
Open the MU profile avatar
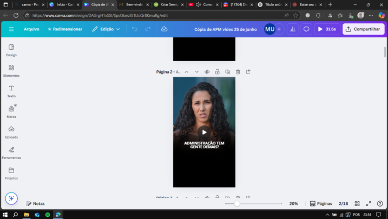269,29
